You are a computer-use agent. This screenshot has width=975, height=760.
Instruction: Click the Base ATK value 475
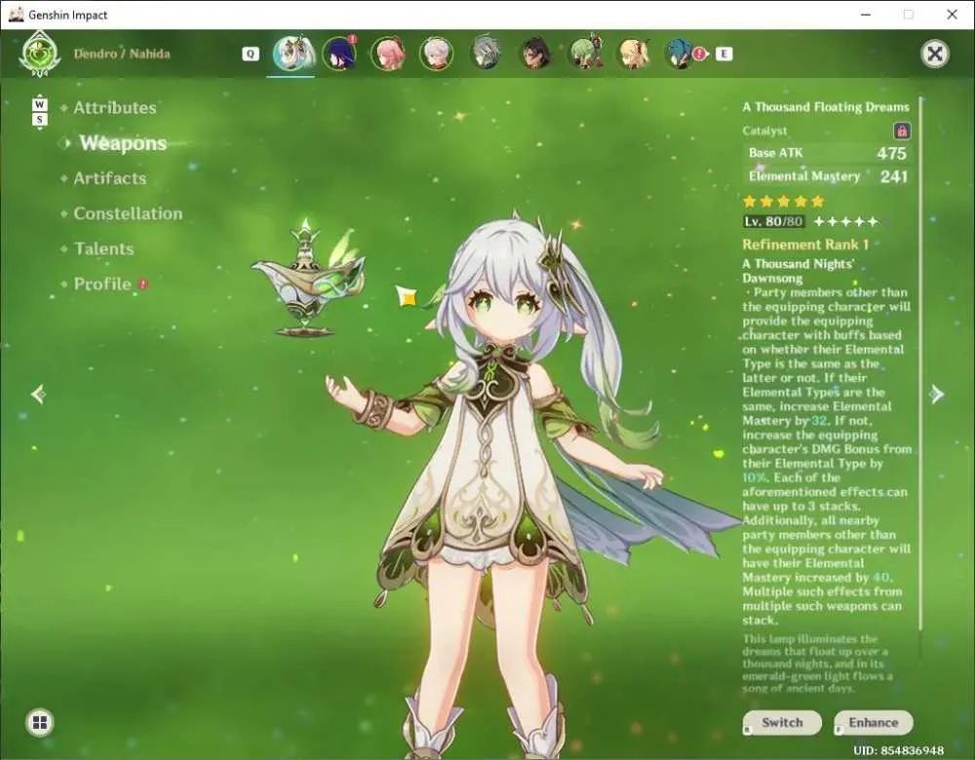[x=892, y=154]
